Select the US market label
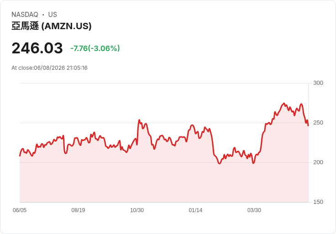The image size is (336, 234). 52,15
